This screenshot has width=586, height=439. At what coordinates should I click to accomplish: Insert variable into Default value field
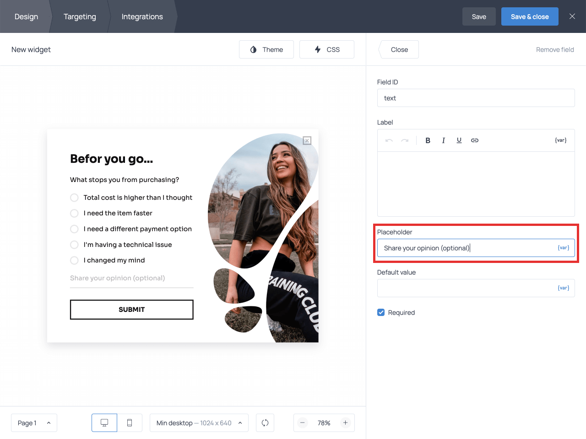click(563, 288)
